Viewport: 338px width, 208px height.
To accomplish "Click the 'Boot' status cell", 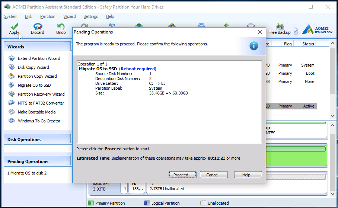I will [310, 73].
